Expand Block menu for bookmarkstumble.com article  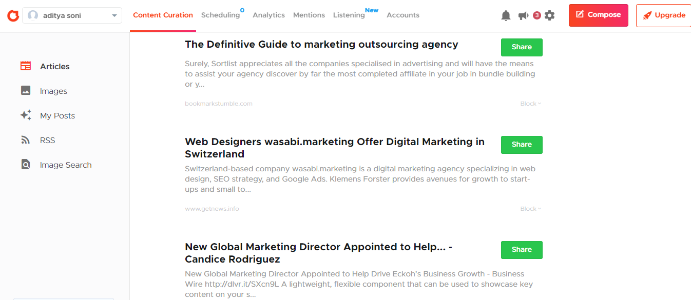pos(530,104)
